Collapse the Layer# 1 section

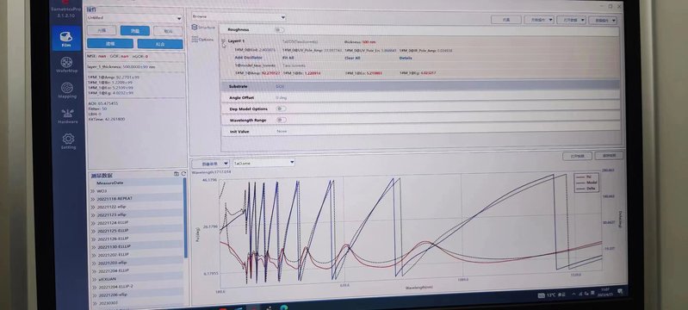223,40
